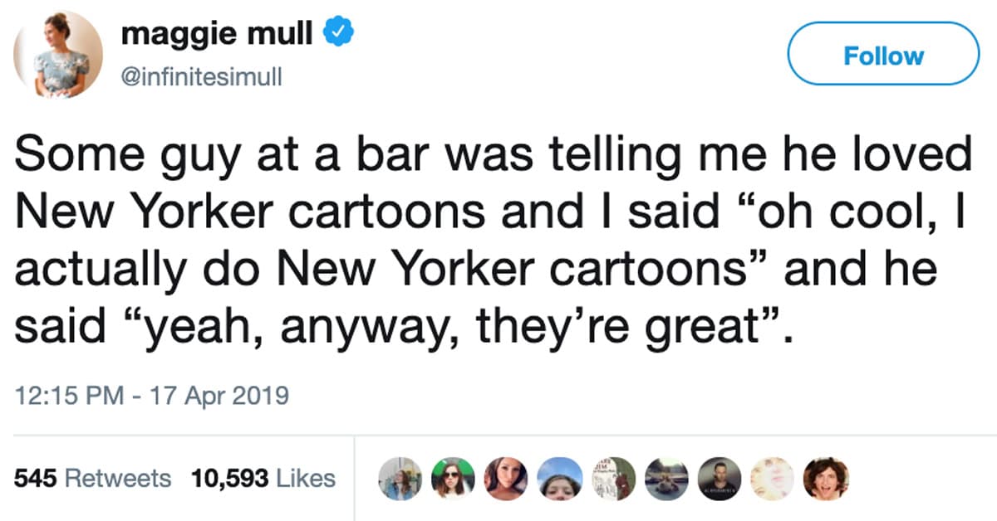The image size is (997, 521).
Task: Open the 12:15 PM - 17 Apr 2019 timestamp
Action: (x=152, y=395)
